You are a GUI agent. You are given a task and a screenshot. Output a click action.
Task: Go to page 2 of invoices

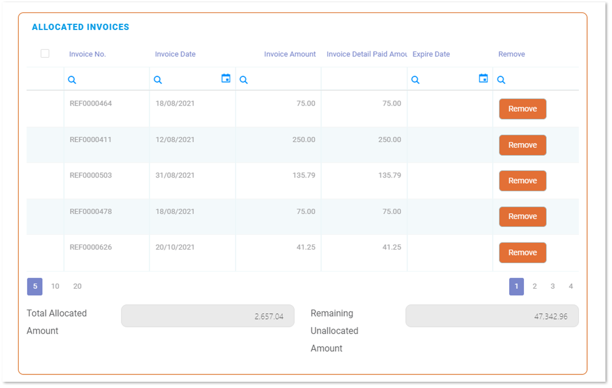tap(534, 286)
